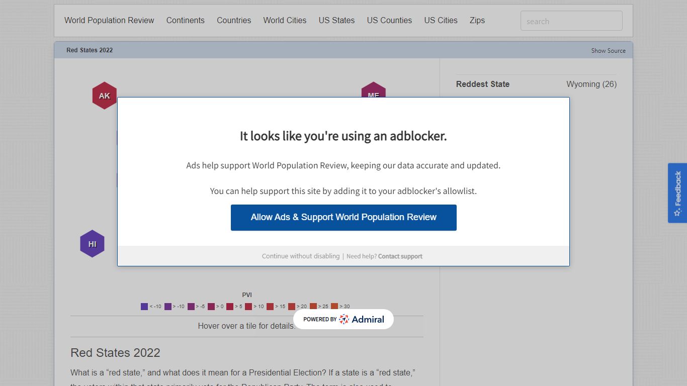Open World Population Review home link
Viewport: 687px width, 386px height.
109,21
